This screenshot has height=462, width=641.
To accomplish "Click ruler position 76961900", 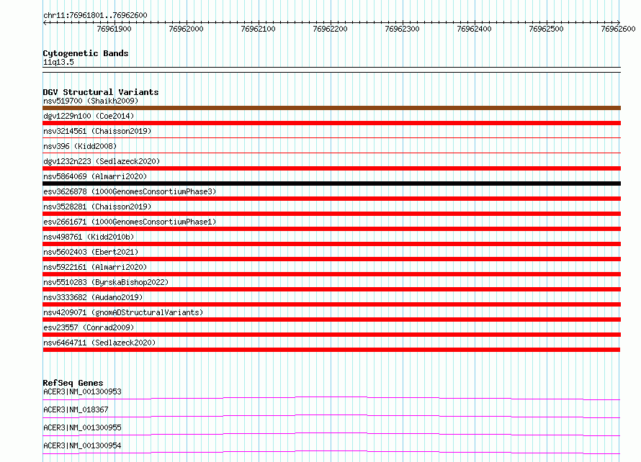I will pos(114,29).
